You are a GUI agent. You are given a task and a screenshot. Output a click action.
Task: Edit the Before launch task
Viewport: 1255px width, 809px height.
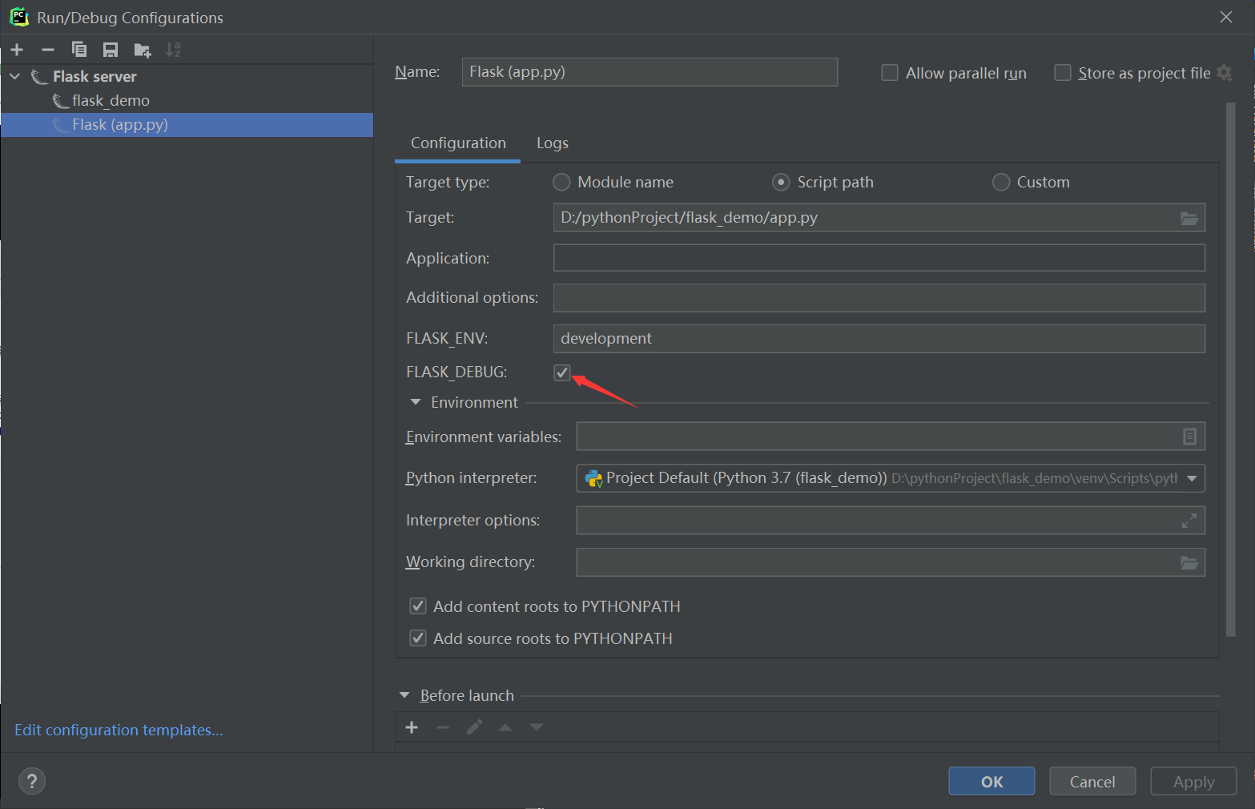point(474,727)
